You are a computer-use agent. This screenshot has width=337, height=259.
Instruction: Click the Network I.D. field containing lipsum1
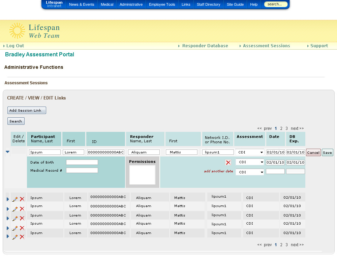click(218, 152)
